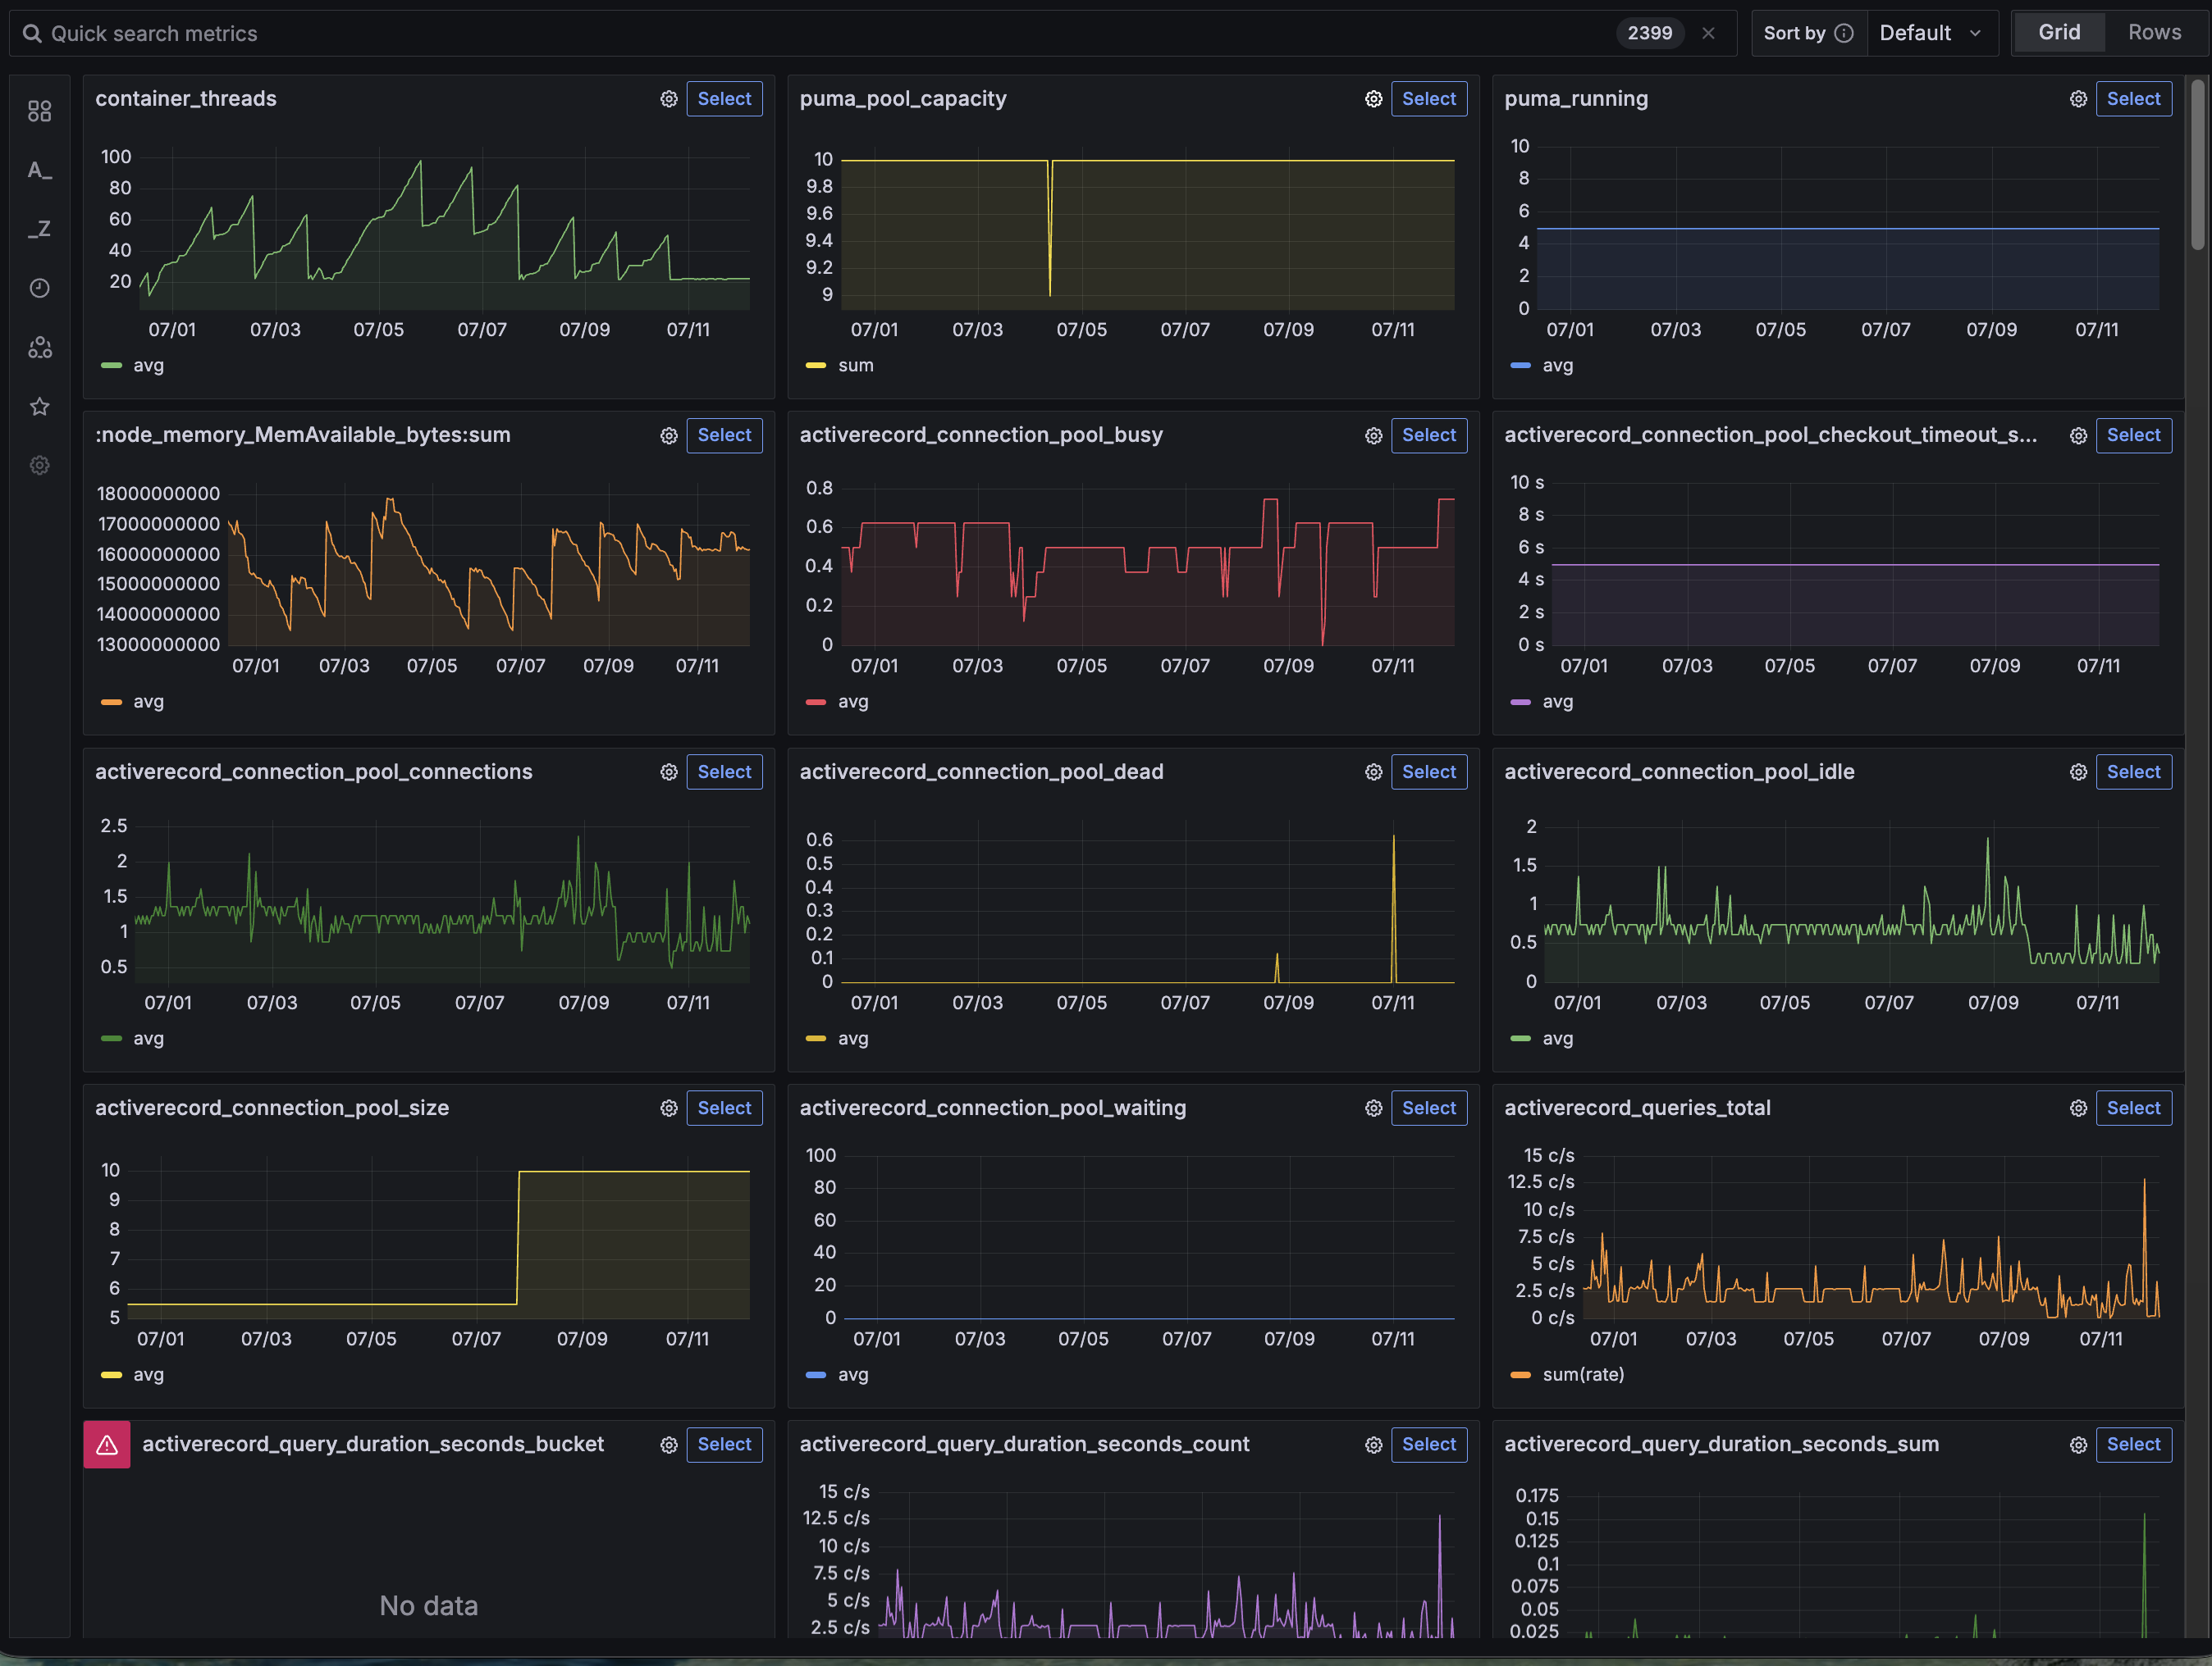Open configure gear for container_threads panel
2212x1666 pixels.
[x=669, y=99]
